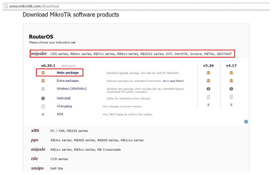This screenshot has height=175, width=273.
Task: Click the Wireless CAPsMANv2 disc icon
Action: click(x=43, y=89)
